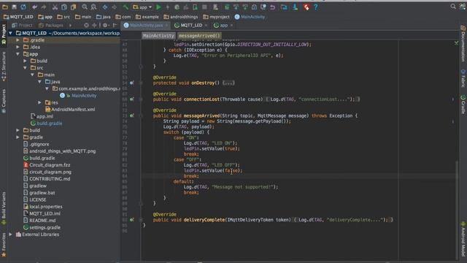Toggle the Documentation side panel button

tap(463, 44)
